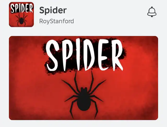
Task: Open the RoyStanford creator profile
Action: pyautogui.click(x=57, y=21)
